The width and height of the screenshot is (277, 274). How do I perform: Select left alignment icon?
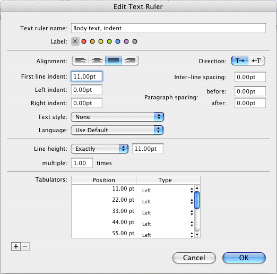pos(81,61)
